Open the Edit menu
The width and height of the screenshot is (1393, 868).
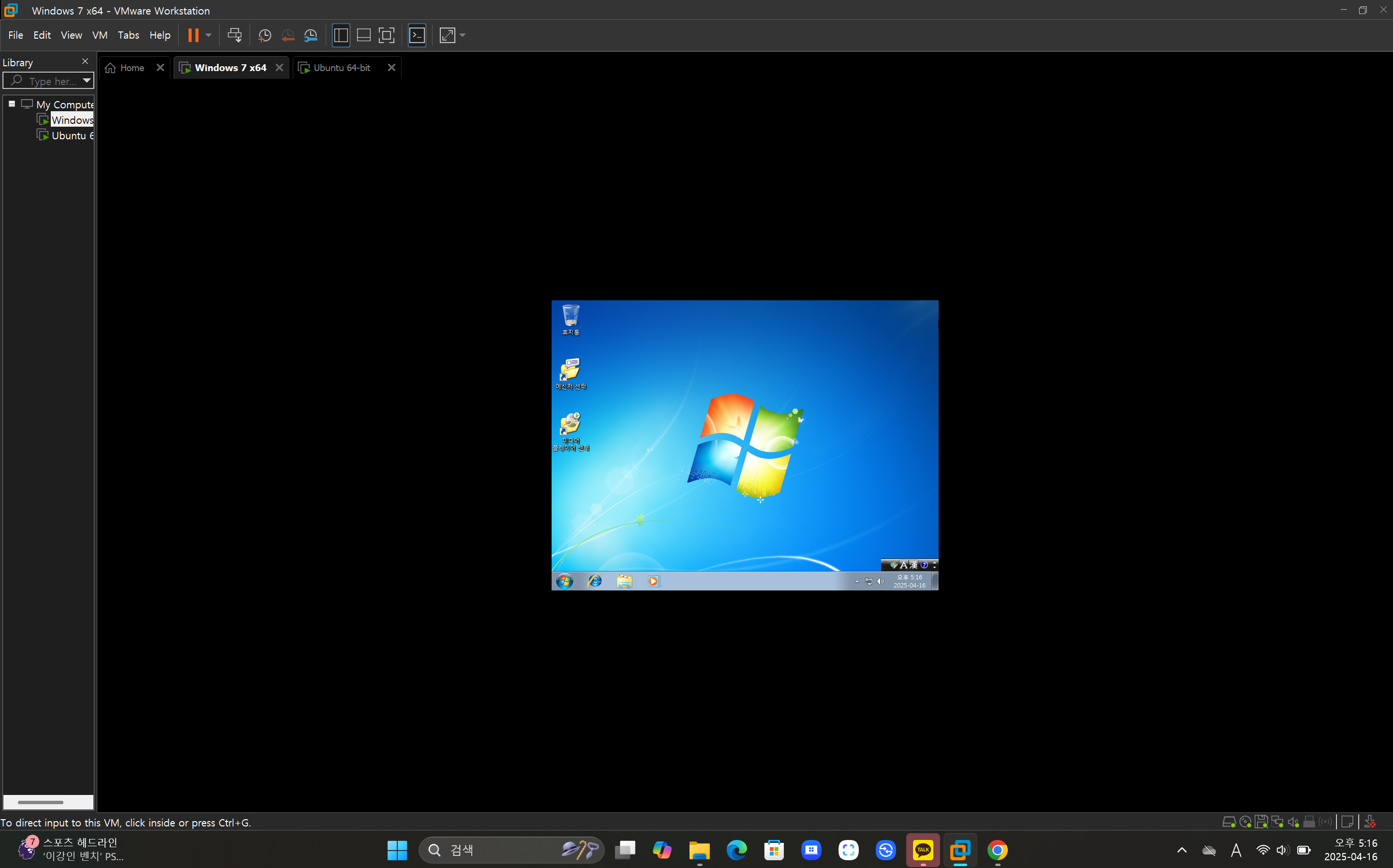[x=42, y=35]
